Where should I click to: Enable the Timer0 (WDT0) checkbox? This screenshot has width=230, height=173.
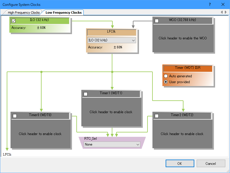[x=15, y=116]
